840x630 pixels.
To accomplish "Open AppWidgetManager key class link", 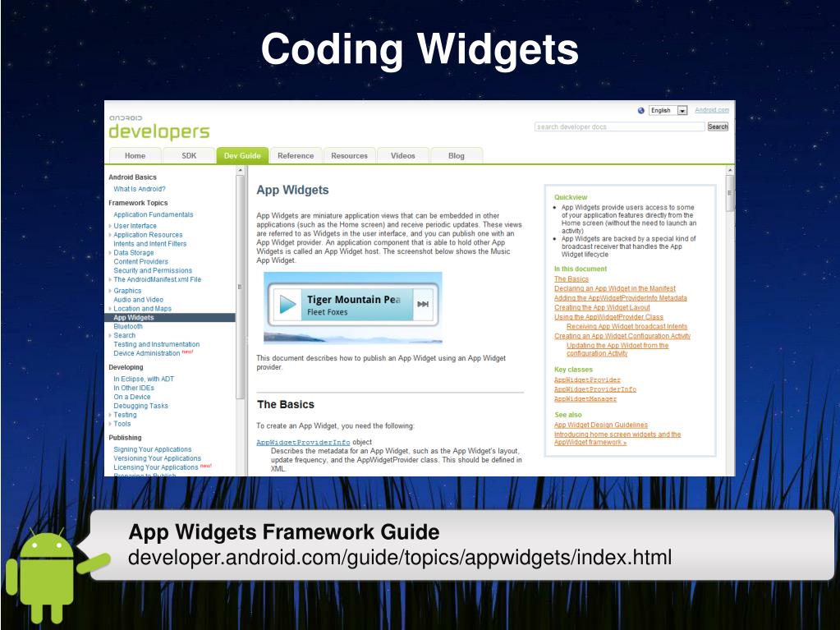I will click(x=585, y=399).
